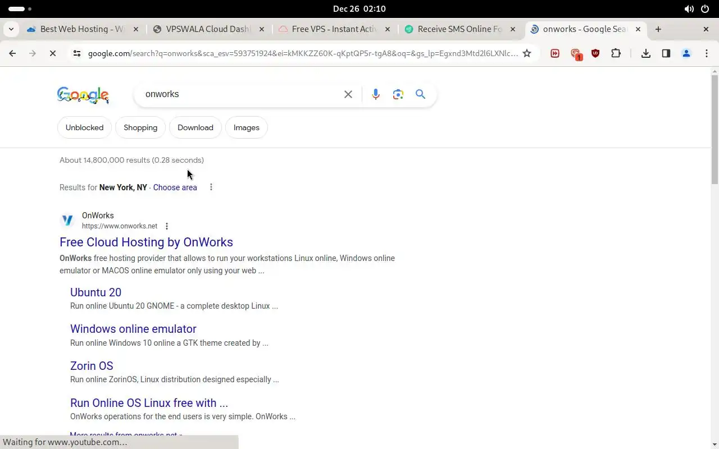Open the red video downloader extension icon
Viewport: 719px width, 449px height.
[555, 53]
